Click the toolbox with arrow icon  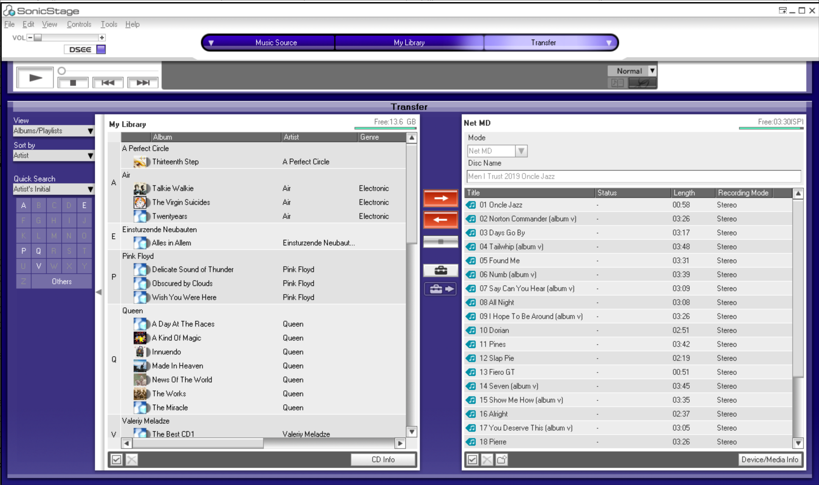point(440,289)
